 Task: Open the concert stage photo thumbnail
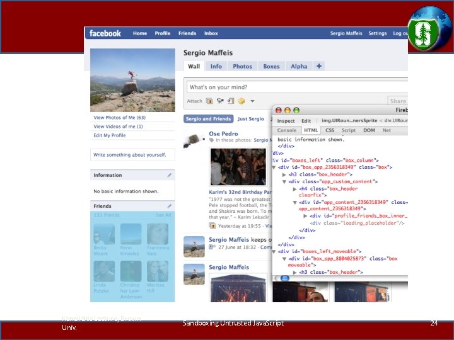point(238,288)
